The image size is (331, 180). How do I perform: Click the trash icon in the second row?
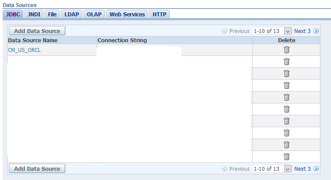286,62
